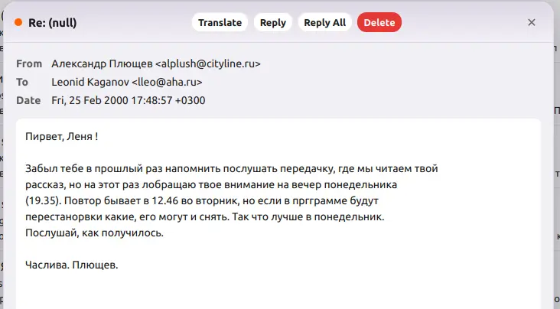This screenshot has width=560, height=309.
Task: Click the text line containing (19.35)
Action: click(202, 200)
